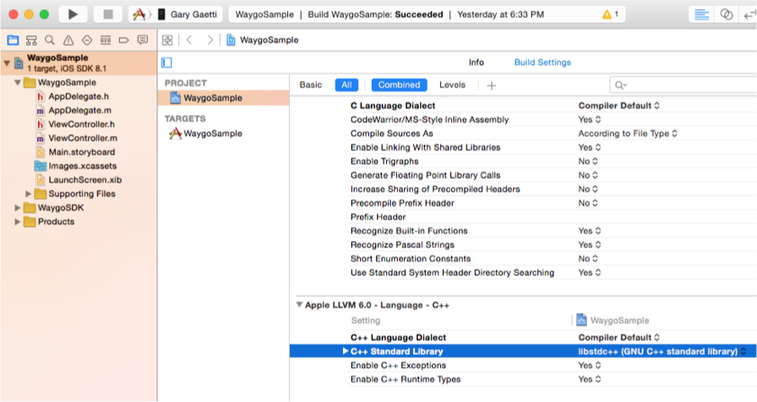Screen dimensions: 757x402
Task: Change Recognize Built-in Functions value
Action: (x=590, y=231)
